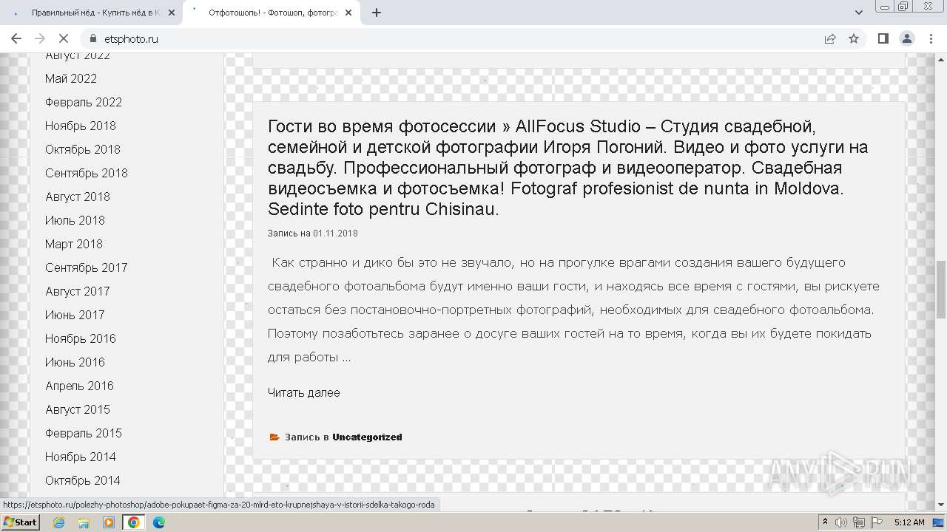Open Microsoft Edge from taskbar

(159, 522)
